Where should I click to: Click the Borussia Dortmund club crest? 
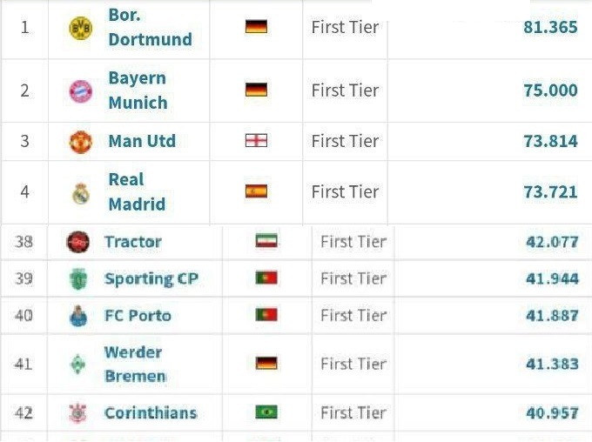pos(80,28)
